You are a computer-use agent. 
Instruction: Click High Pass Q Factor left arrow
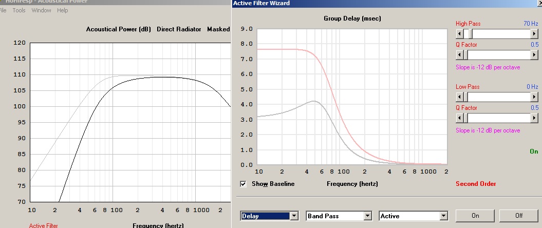[459, 55]
